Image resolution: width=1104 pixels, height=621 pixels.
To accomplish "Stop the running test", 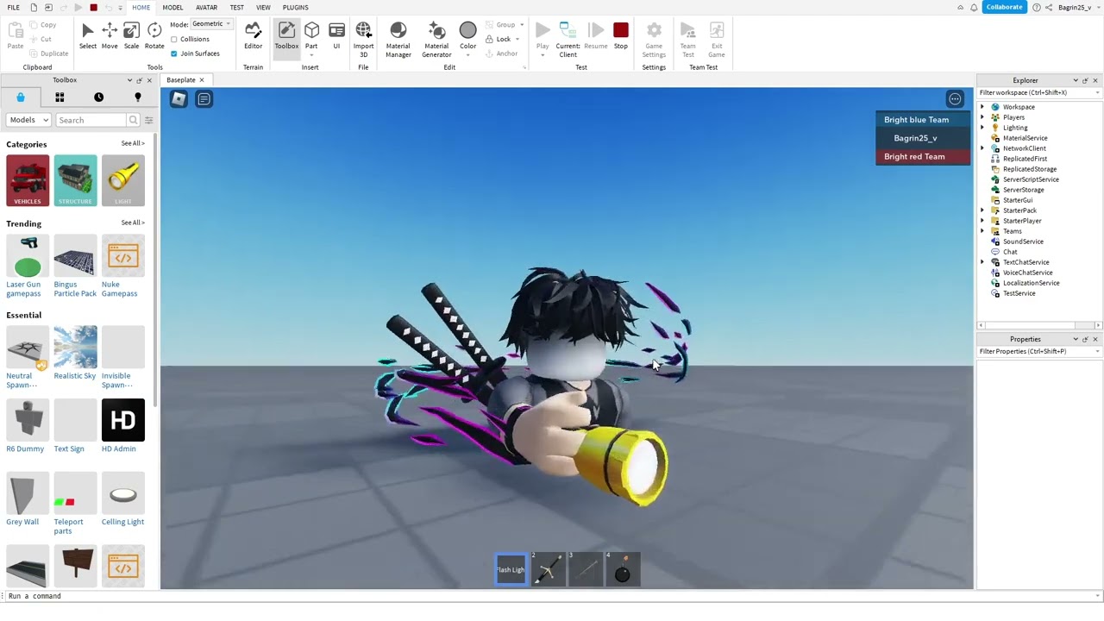I will [621, 36].
